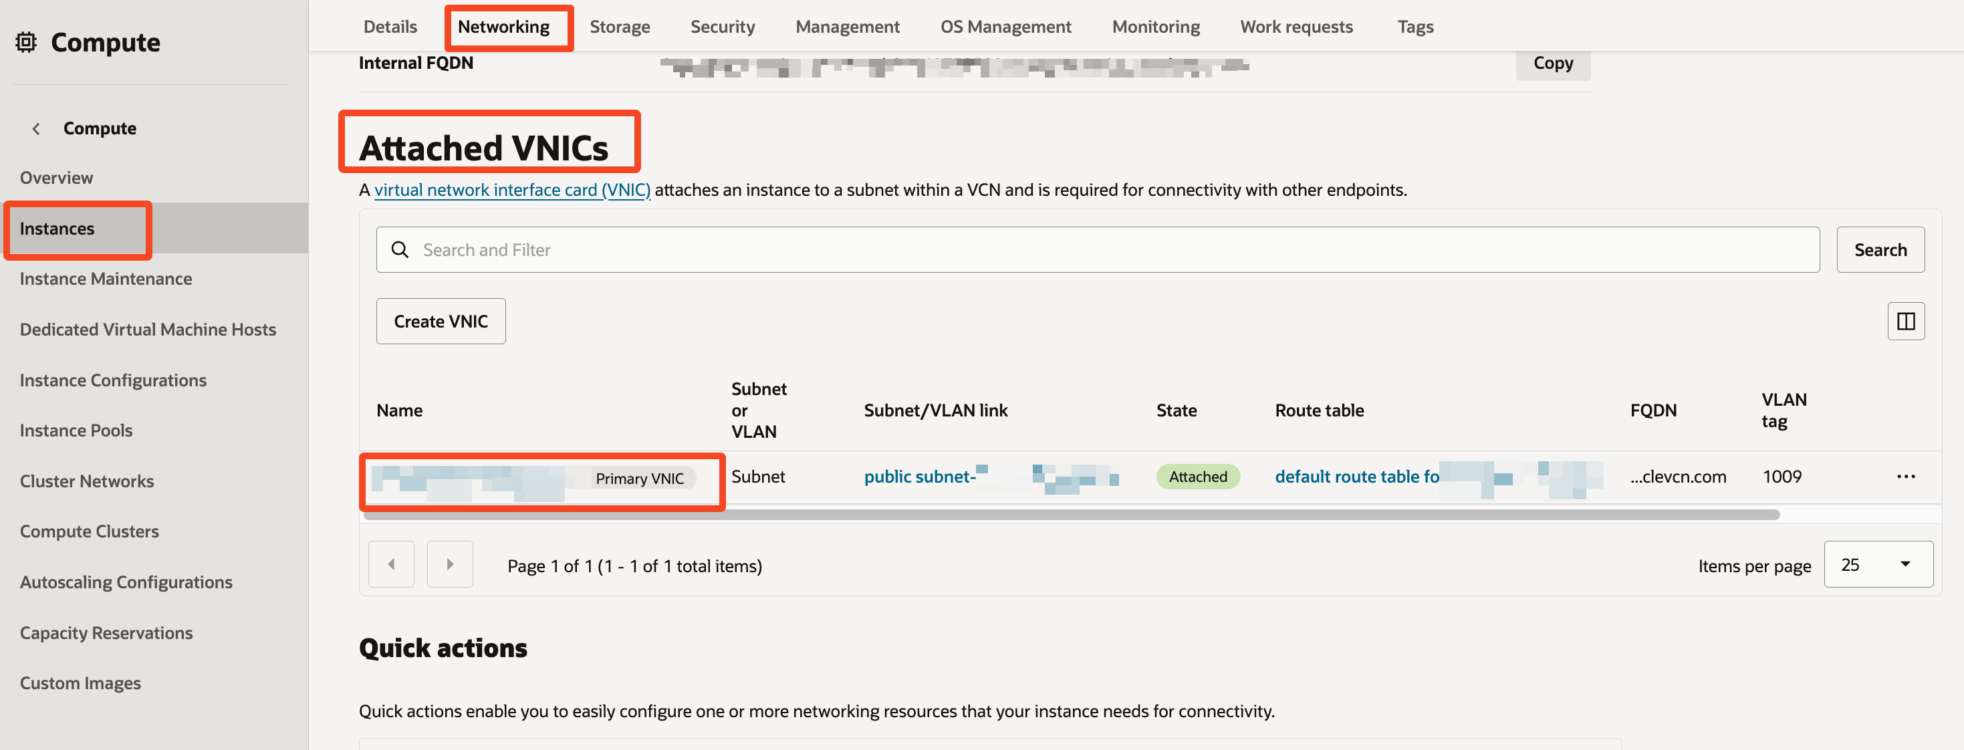Screen dimensions: 1964x750
Task: Open the default route table link
Action: coord(1356,477)
